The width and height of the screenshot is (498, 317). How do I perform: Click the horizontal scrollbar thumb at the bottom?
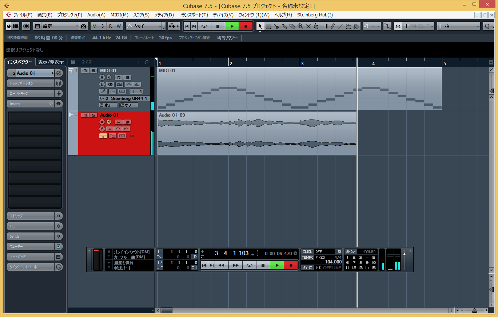(167, 310)
